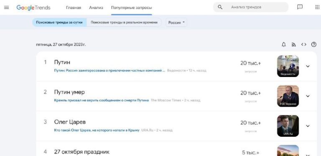Image resolution: width=321 pixels, height=156 pixels.
Task: Open the send feedback icon
Action: point(300,7)
